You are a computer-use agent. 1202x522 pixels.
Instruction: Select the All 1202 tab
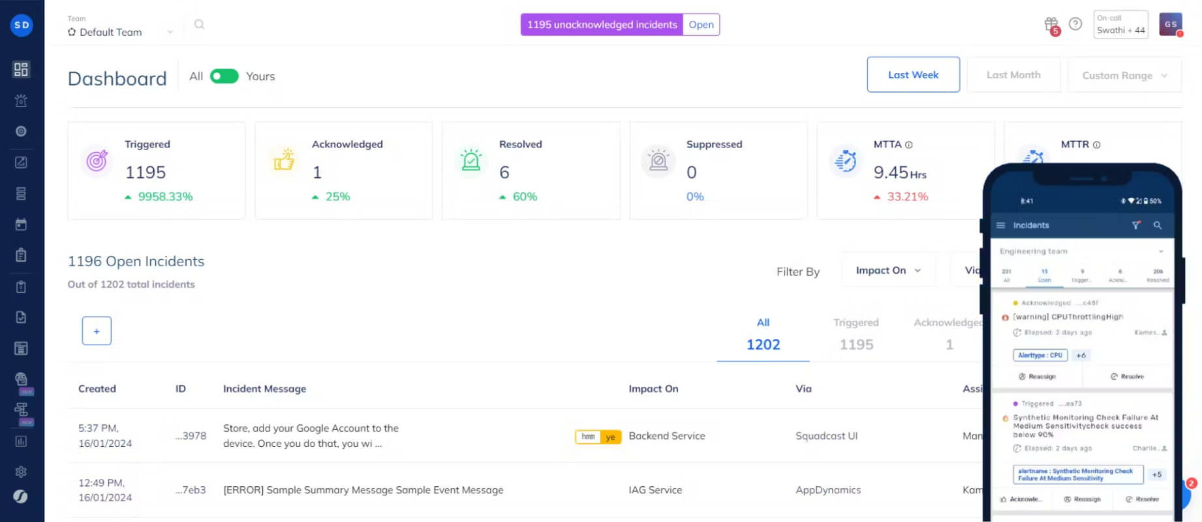click(763, 334)
